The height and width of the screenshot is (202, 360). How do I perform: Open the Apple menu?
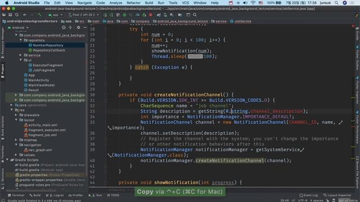tap(7, 3)
